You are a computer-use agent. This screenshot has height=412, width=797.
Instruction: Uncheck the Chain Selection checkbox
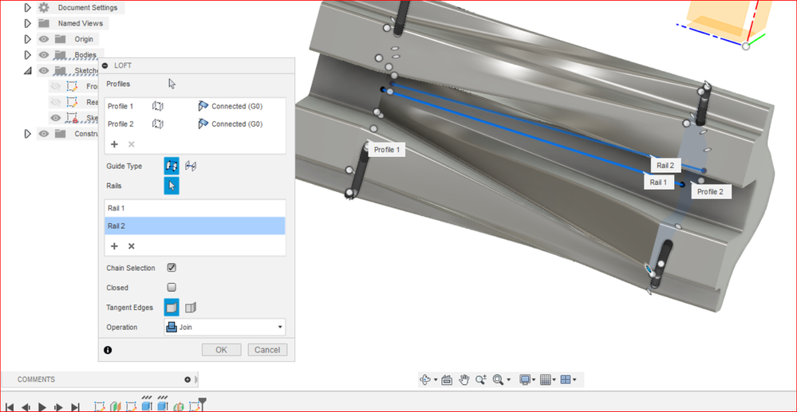[x=172, y=268]
